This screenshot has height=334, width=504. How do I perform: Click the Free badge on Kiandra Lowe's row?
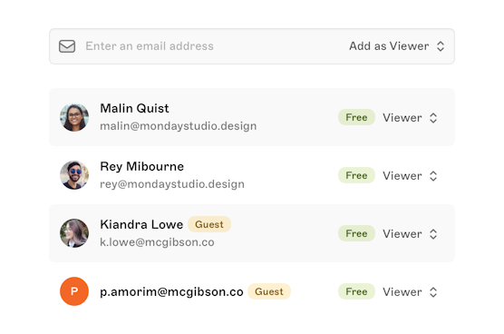356,233
